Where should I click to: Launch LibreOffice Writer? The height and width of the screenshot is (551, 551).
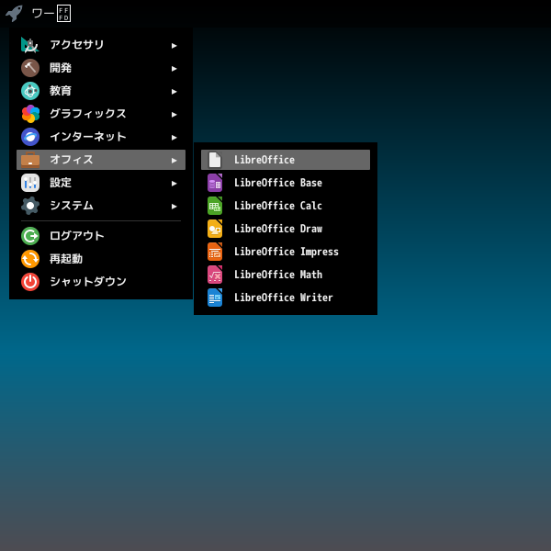[286, 298]
